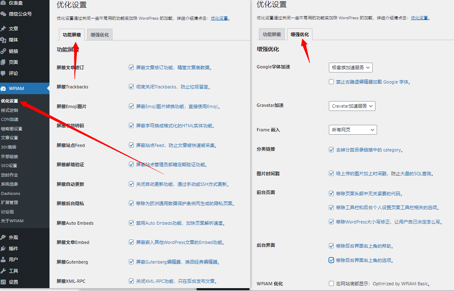Switch to the 功能屏蔽 tab
Image resolution: width=454 pixels, height=291 pixels.
pos(71,35)
